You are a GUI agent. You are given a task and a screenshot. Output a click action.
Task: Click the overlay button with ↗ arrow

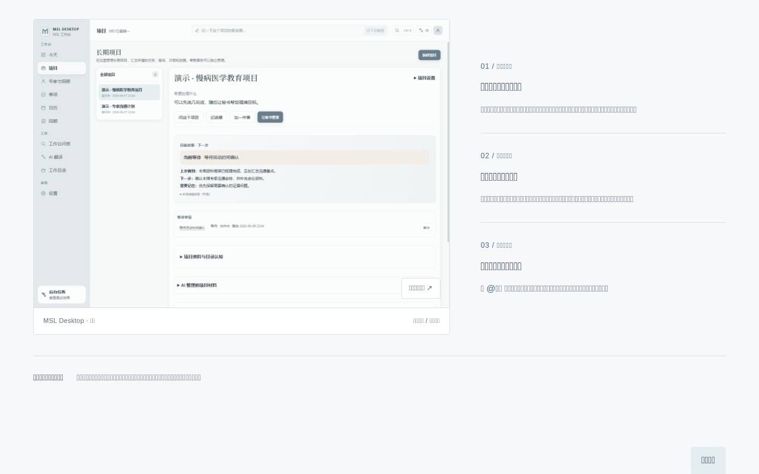point(421,288)
